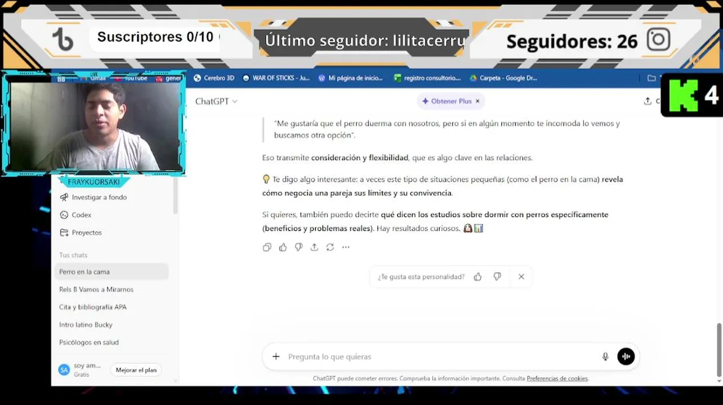Click the Kick logo overlay
Viewport: 723px width, 405px height.
pos(683,95)
